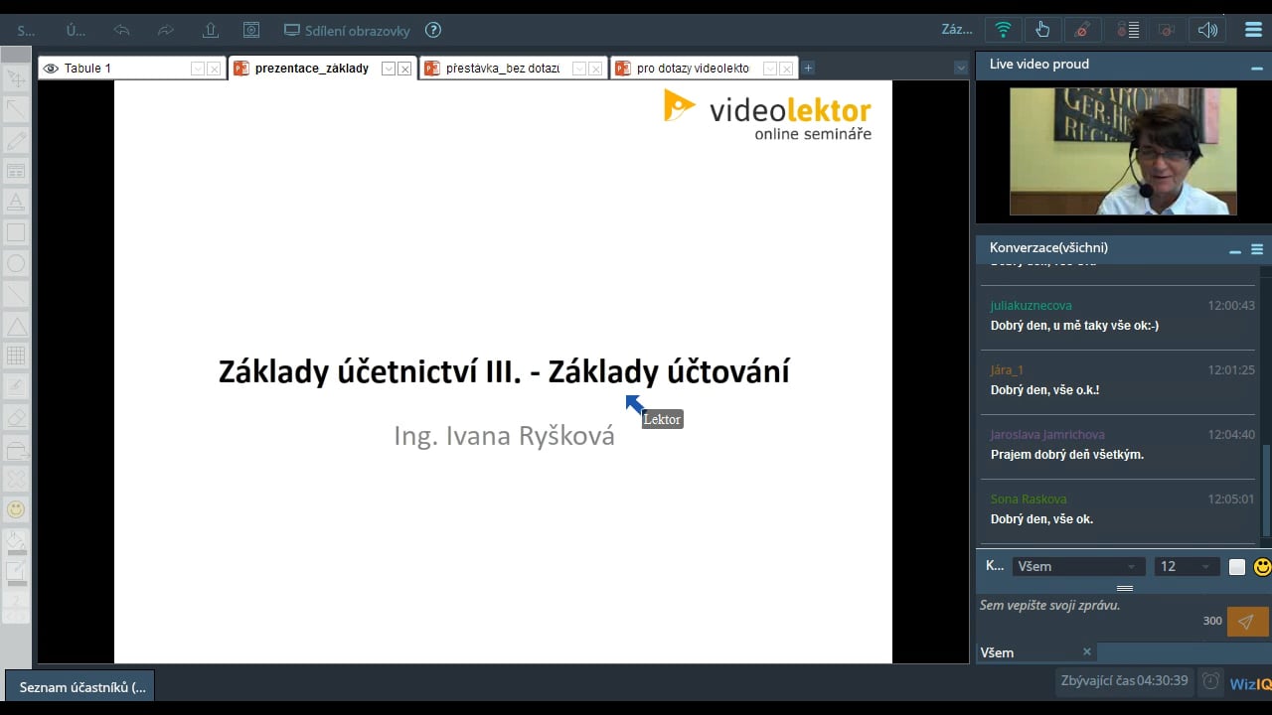This screenshot has width=1272, height=715.
Task: Send the chat message with orange button
Action: pos(1247,622)
